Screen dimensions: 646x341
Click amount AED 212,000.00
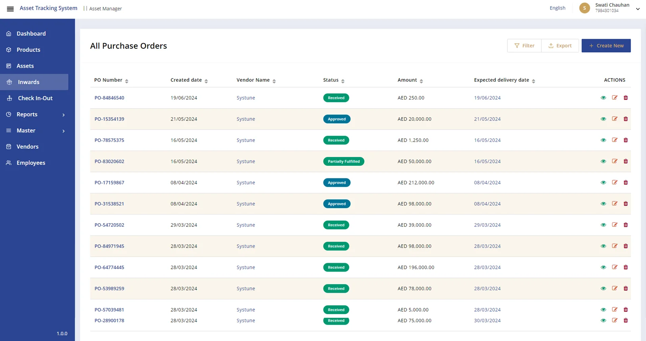(x=416, y=183)
